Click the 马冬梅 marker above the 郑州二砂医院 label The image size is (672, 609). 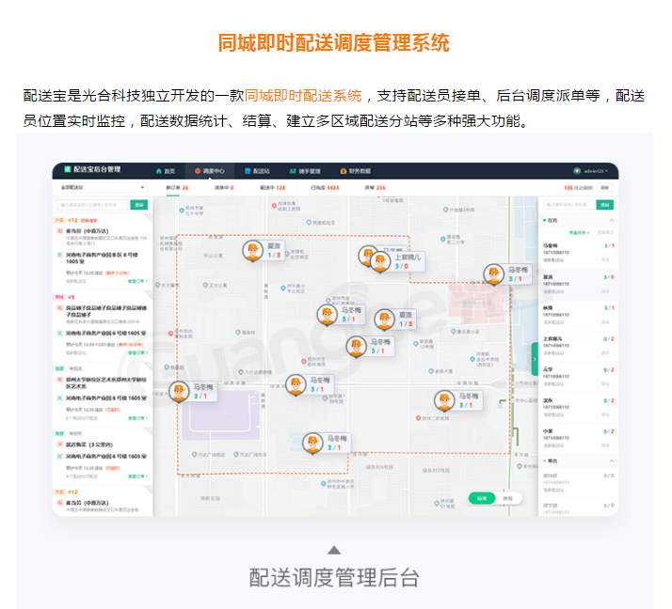(x=458, y=400)
